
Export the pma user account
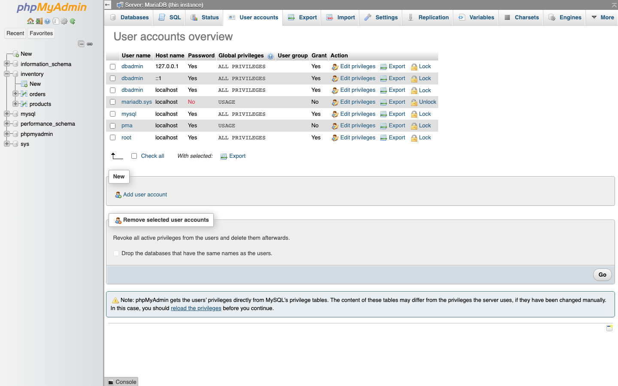(393, 126)
